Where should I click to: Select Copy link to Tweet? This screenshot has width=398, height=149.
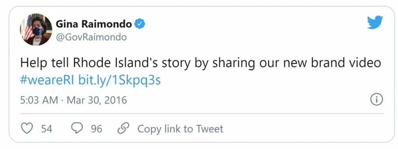click(x=180, y=129)
